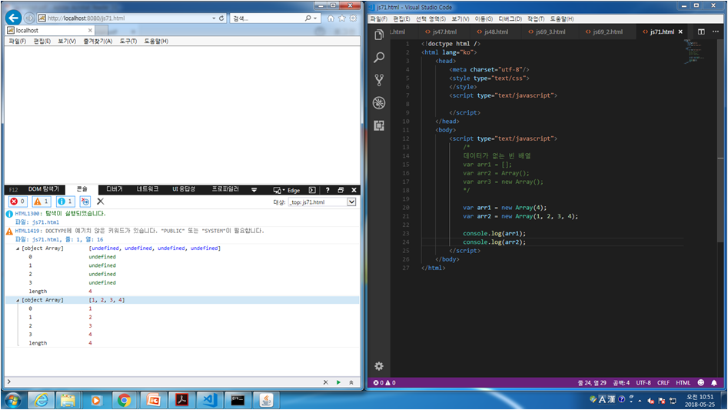Image resolution: width=728 pixels, height=410 pixels.
Task: Open Internet Explorer tools gear
Action: pos(354,18)
